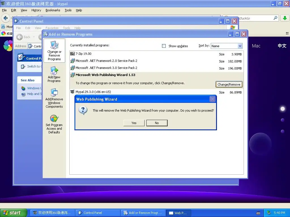This screenshot has height=217, width=290.
Task: Select Microsoft .NET Framework 3.0 icon
Action: point(72,68)
